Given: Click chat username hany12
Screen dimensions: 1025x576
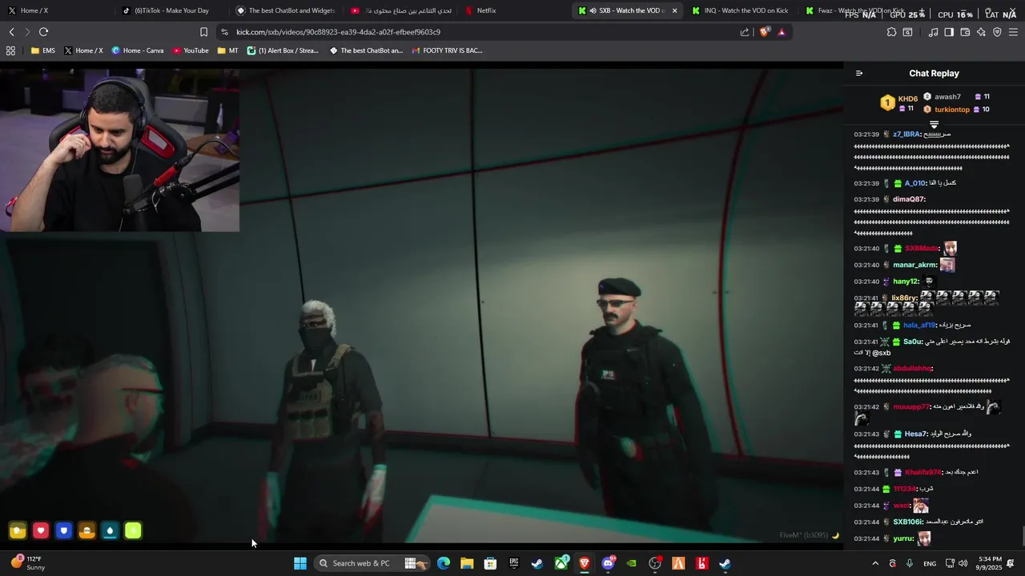Looking at the screenshot, I should 906,282.
